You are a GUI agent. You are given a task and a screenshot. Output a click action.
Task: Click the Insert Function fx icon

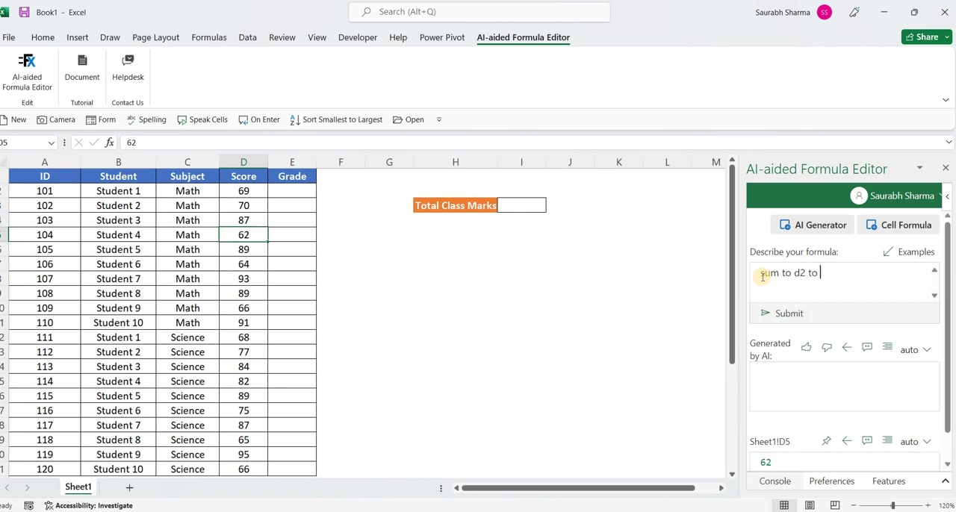110,142
